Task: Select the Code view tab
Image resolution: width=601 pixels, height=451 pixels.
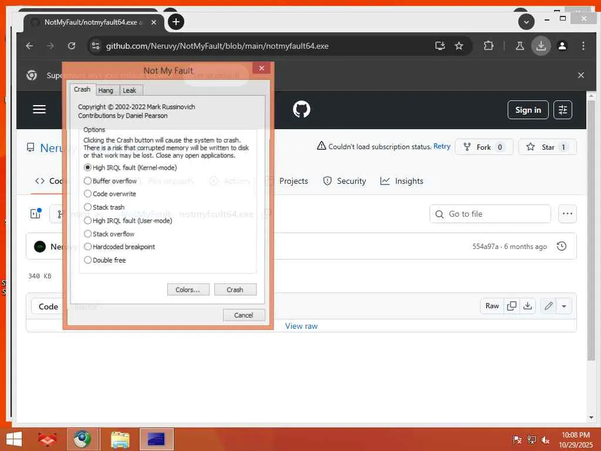Action: click(x=48, y=307)
